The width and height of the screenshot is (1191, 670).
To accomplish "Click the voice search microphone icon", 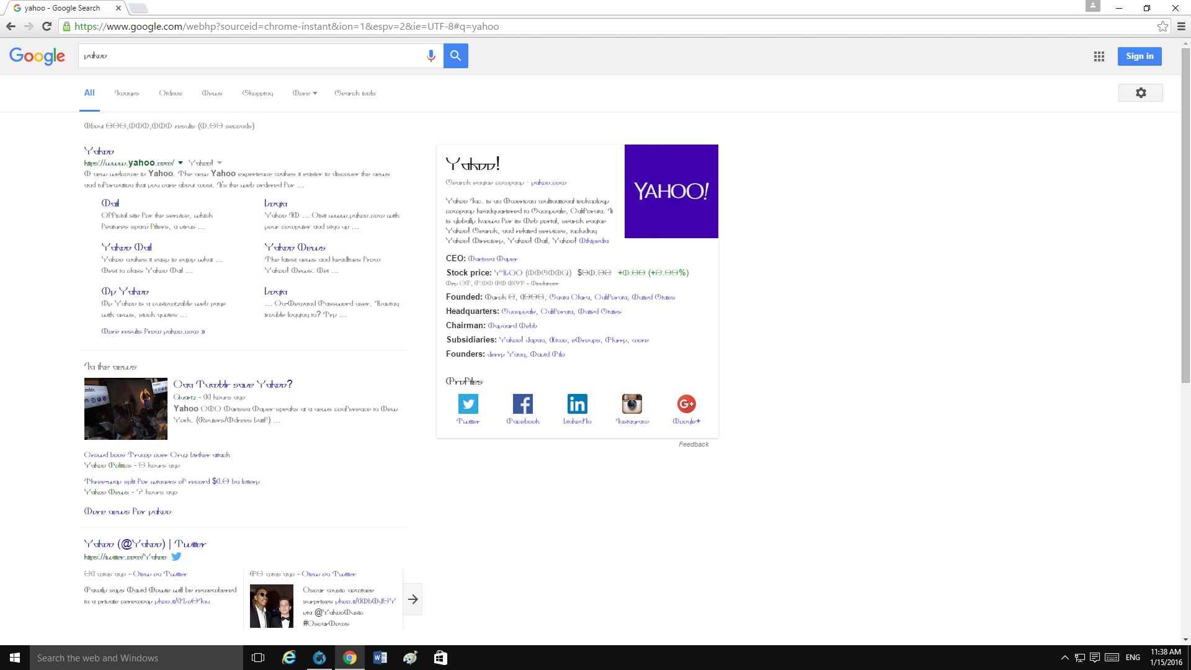I will (x=430, y=56).
